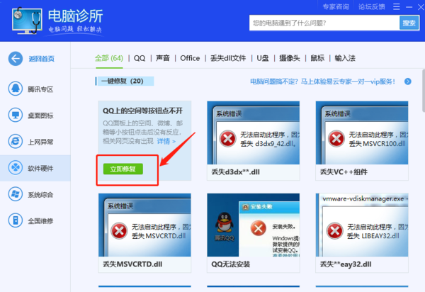Open the 摄像头 category tab
425x292 pixels.
coord(290,58)
